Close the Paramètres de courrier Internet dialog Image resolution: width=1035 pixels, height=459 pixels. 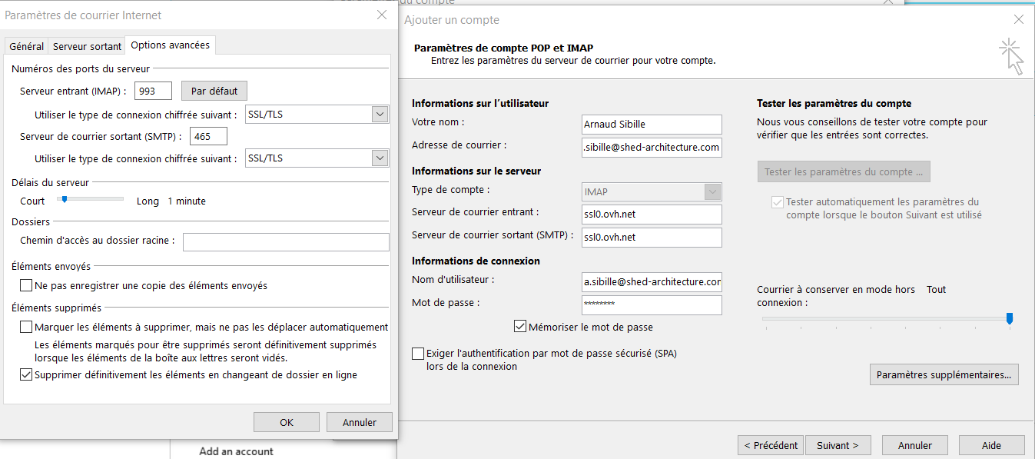(382, 15)
